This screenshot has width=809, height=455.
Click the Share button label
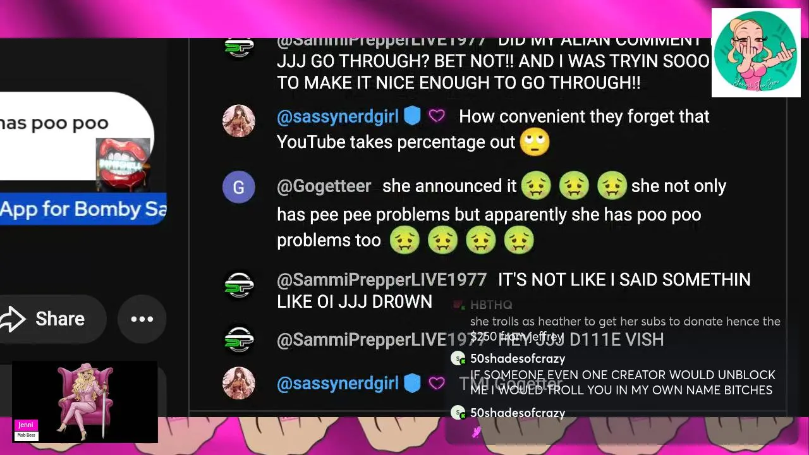pos(60,319)
